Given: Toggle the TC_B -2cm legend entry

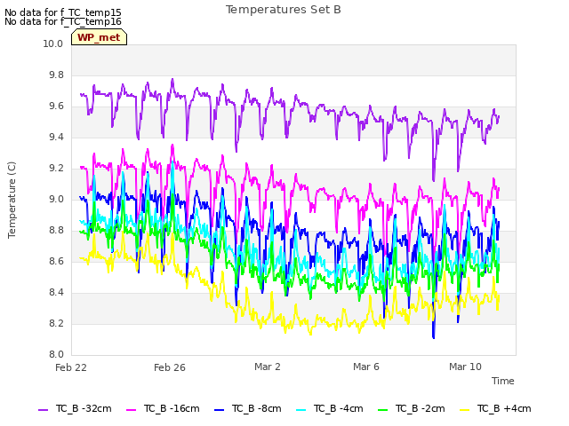Looking at the screenshot, I should pyautogui.click(x=411, y=409).
